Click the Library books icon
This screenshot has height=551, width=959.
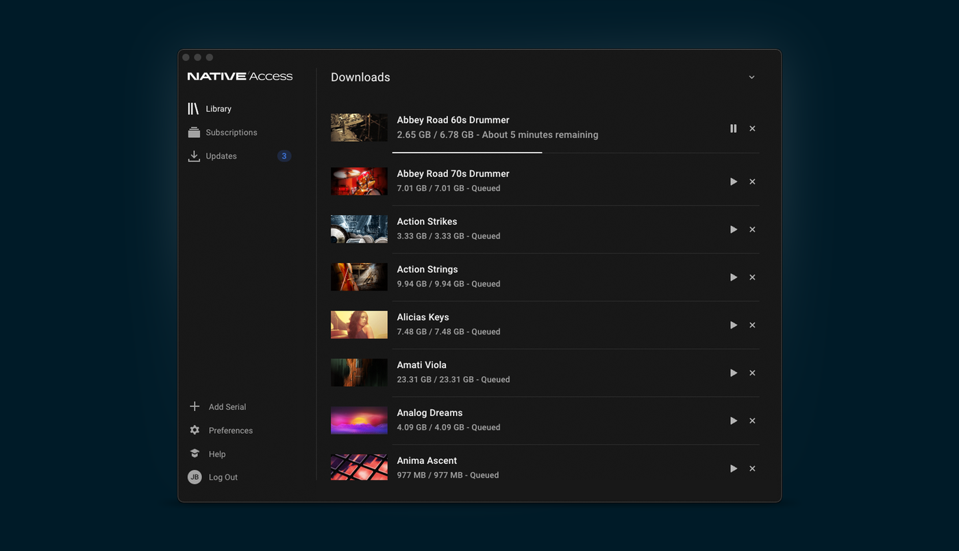[x=193, y=109]
